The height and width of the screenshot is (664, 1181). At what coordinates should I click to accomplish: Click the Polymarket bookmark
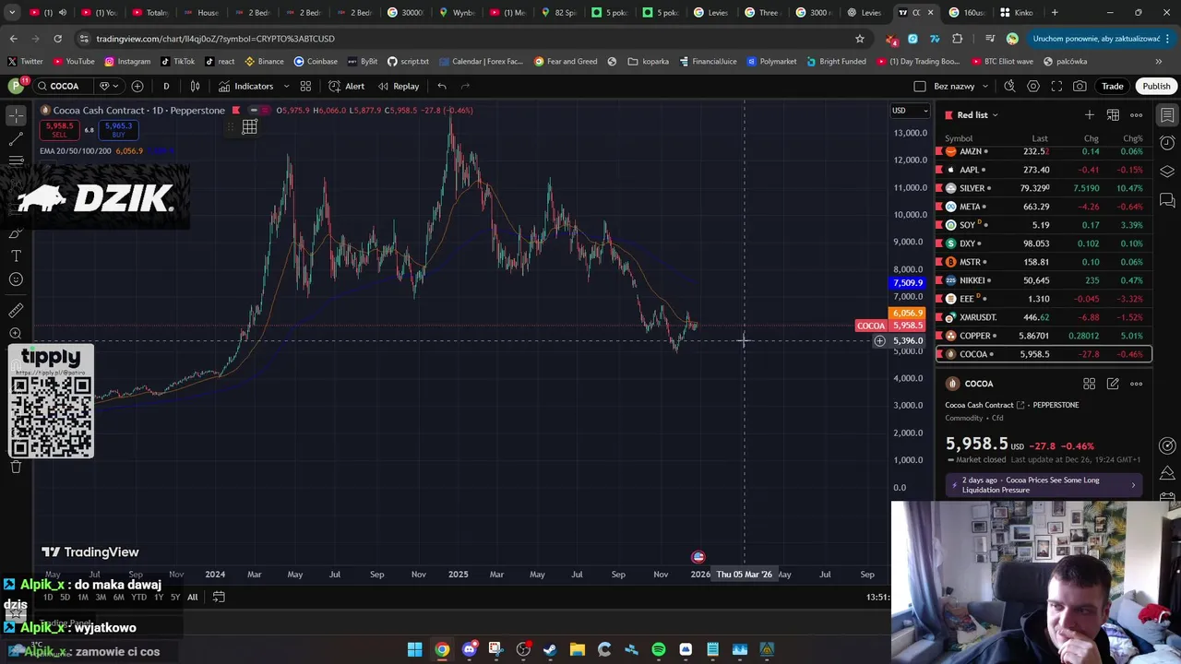point(771,61)
